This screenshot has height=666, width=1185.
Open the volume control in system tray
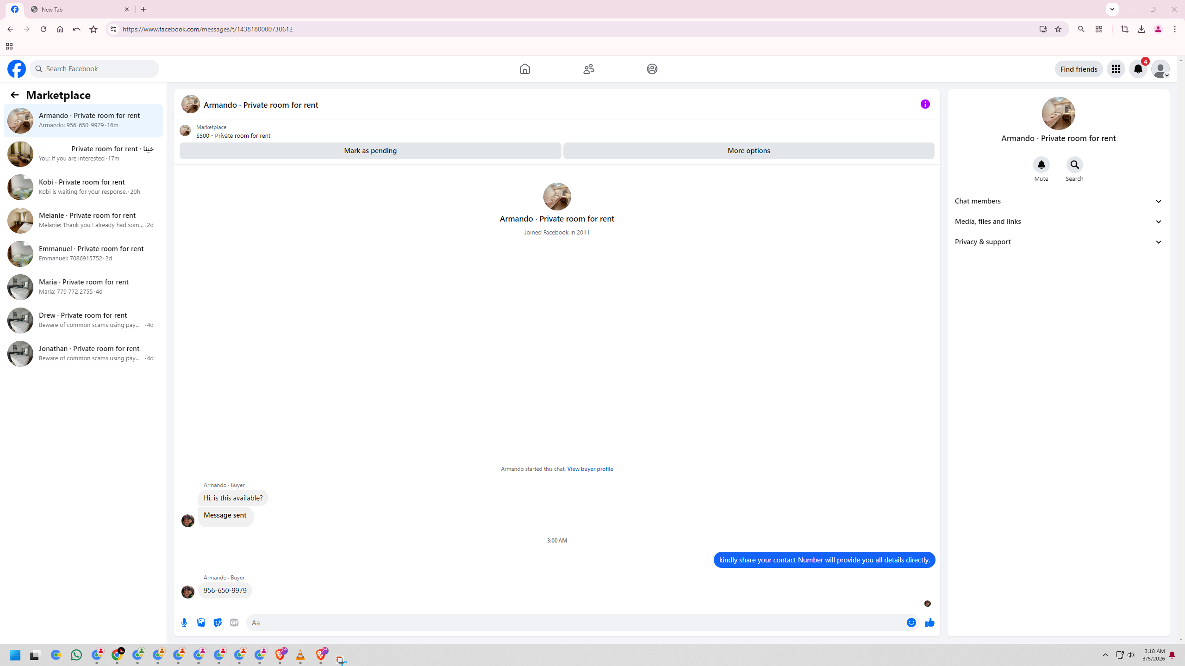pyautogui.click(x=1131, y=655)
